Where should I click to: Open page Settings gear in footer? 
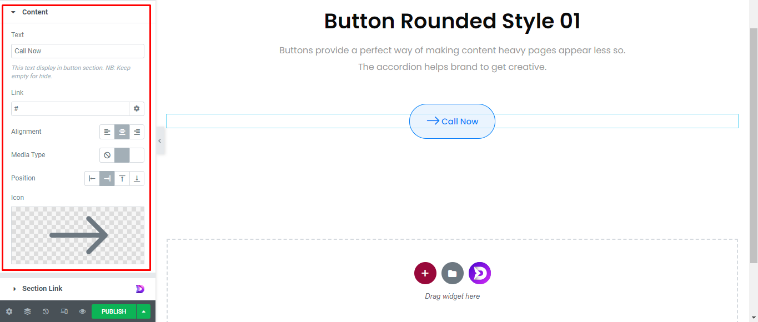point(9,311)
